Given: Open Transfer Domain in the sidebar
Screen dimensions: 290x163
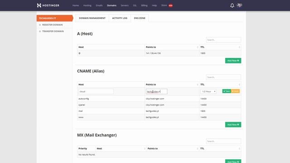Looking at the screenshot, I should pos(53,31).
